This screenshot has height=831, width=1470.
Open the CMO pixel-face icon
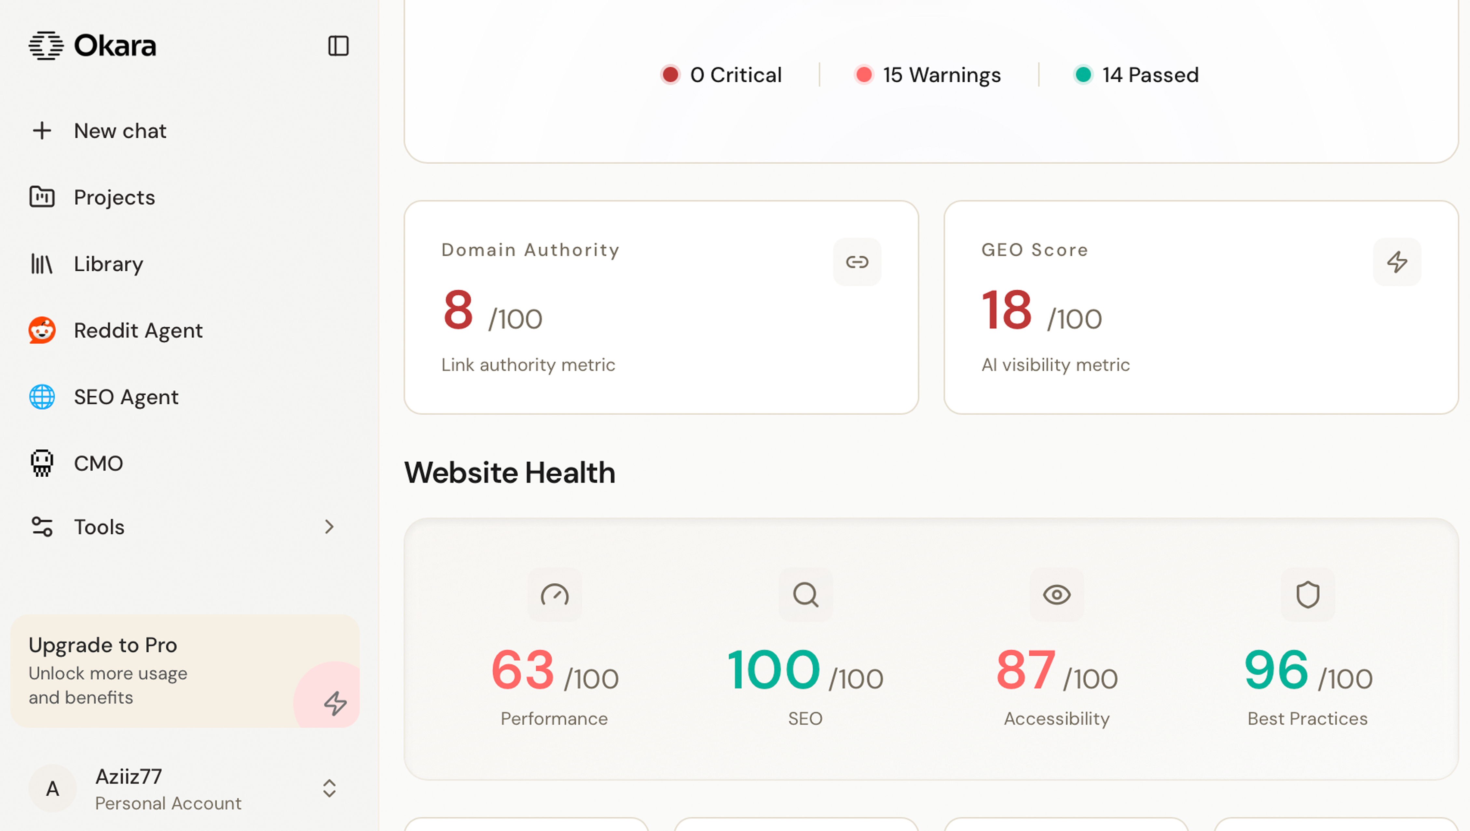(x=42, y=463)
